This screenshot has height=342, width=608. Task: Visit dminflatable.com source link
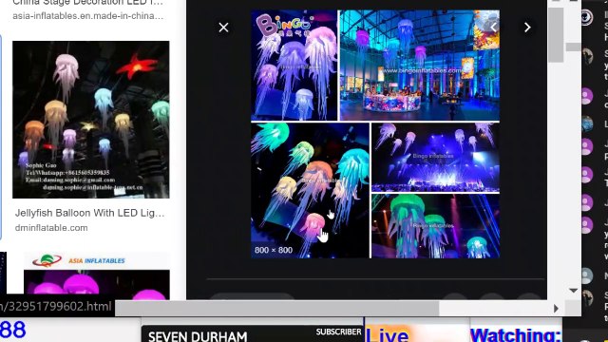click(51, 228)
